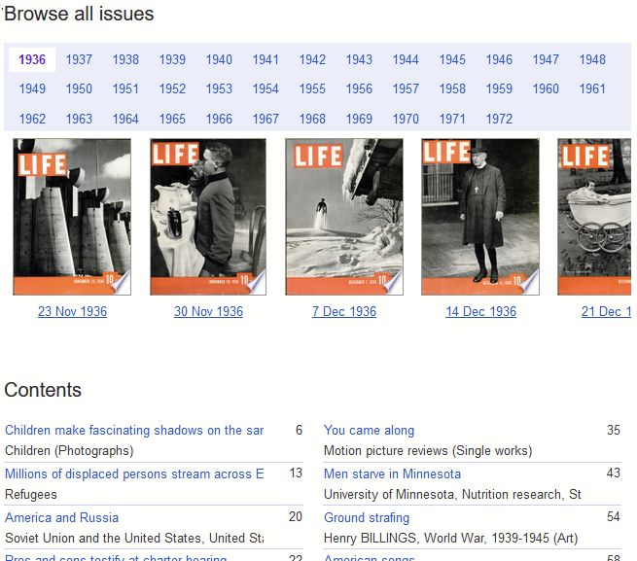Screen dimensions: 637x561
Task: Click 'Henry BILLINGS, World War' subject text
Action: pyautogui.click(x=450, y=539)
